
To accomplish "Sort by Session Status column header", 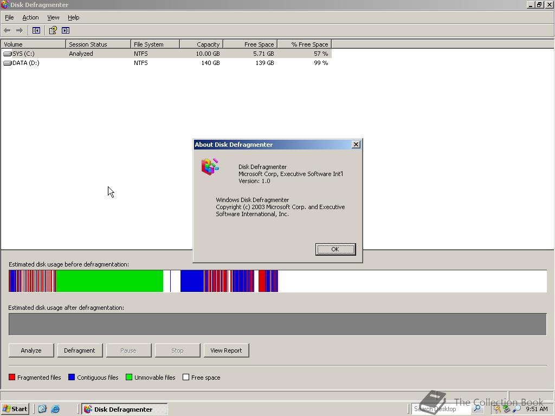I will (x=98, y=44).
